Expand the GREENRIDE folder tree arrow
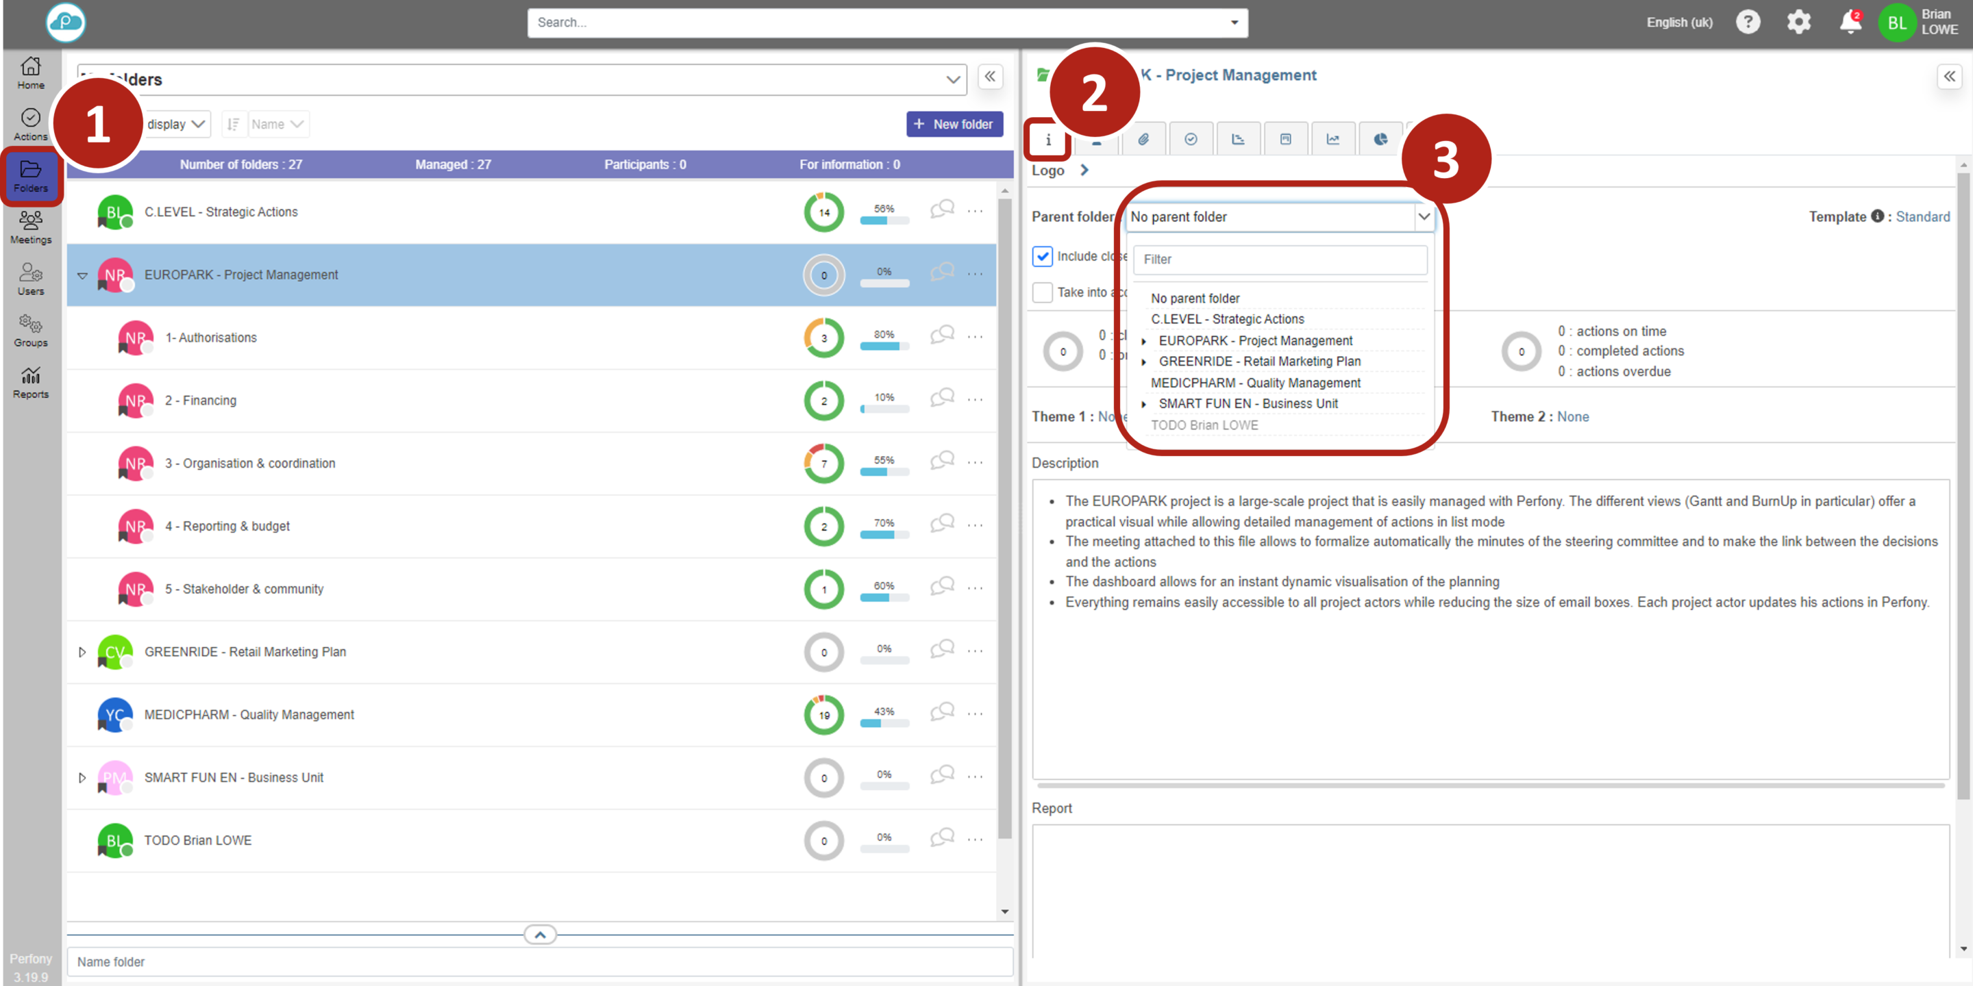The width and height of the screenshot is (1973, 986). pyautogui.click(x=82, y=653)
